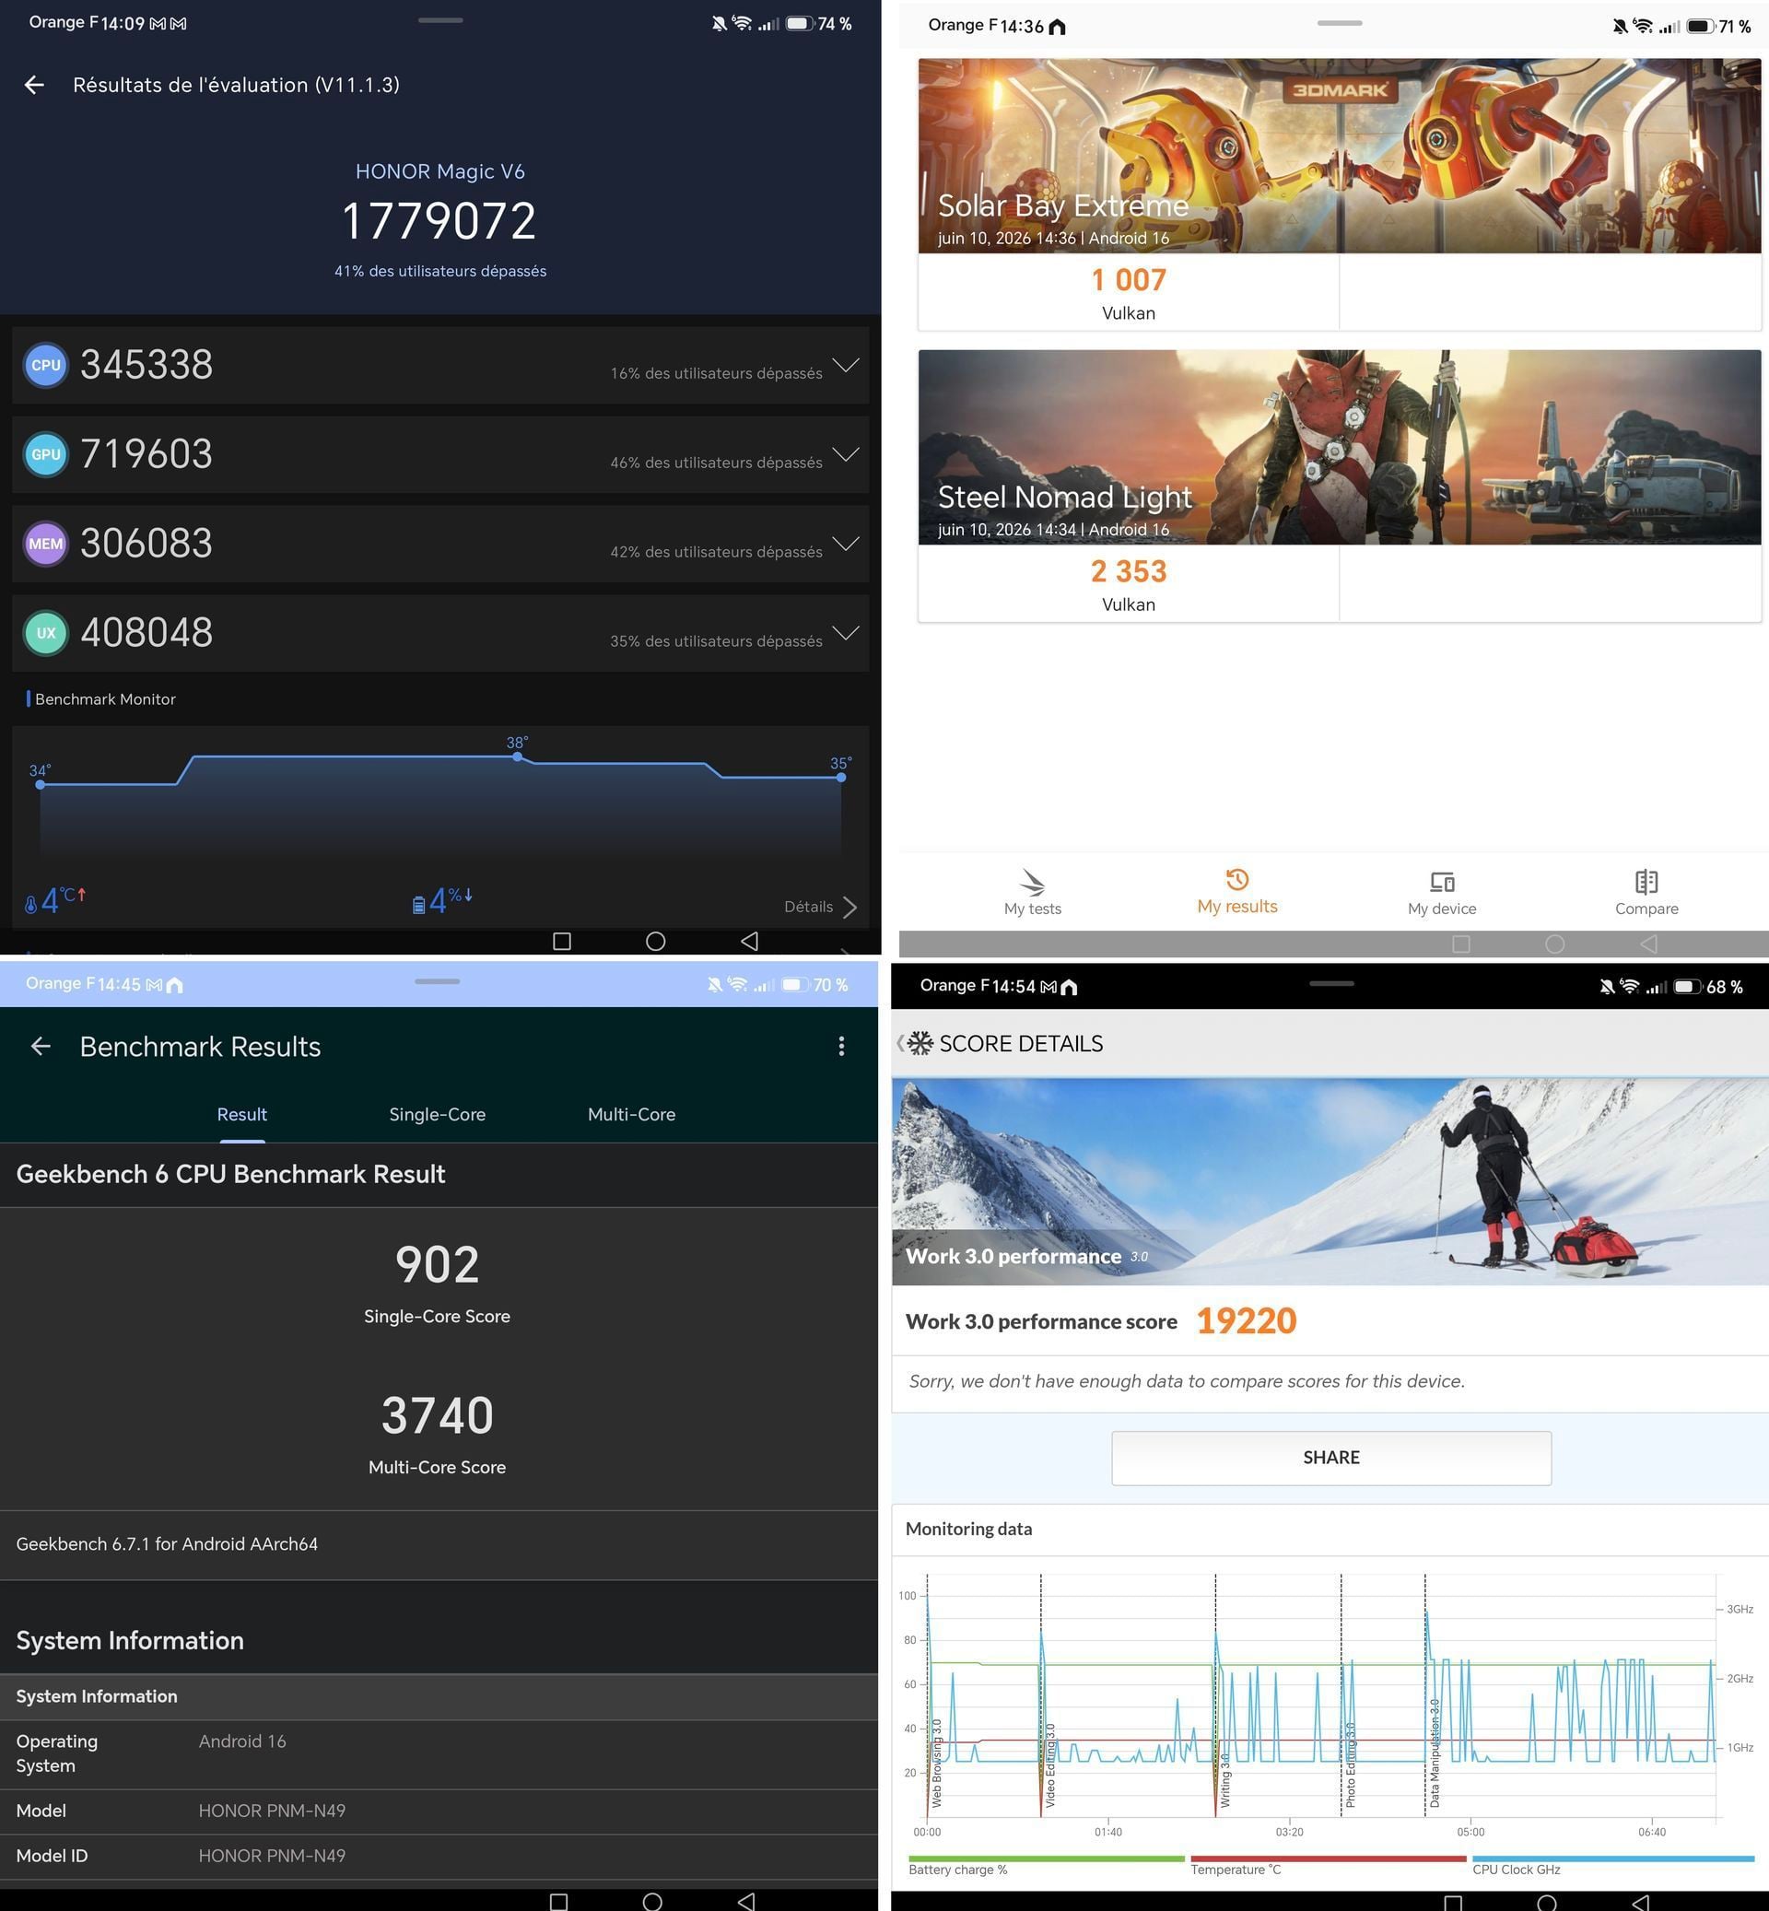
Task: Select the 902 Single-Core Score value
Action: click(438, 1265)
